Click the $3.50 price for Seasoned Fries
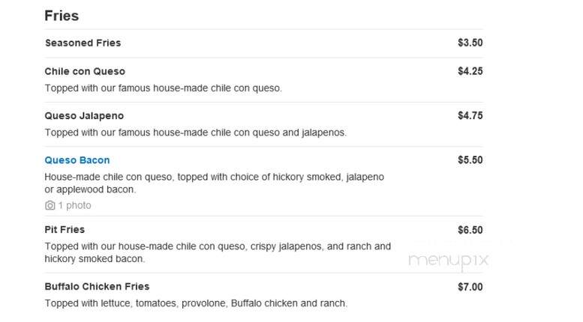 click(470, 43)
